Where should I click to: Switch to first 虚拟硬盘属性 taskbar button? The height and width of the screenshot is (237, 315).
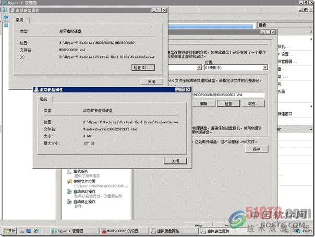[174, 231]
